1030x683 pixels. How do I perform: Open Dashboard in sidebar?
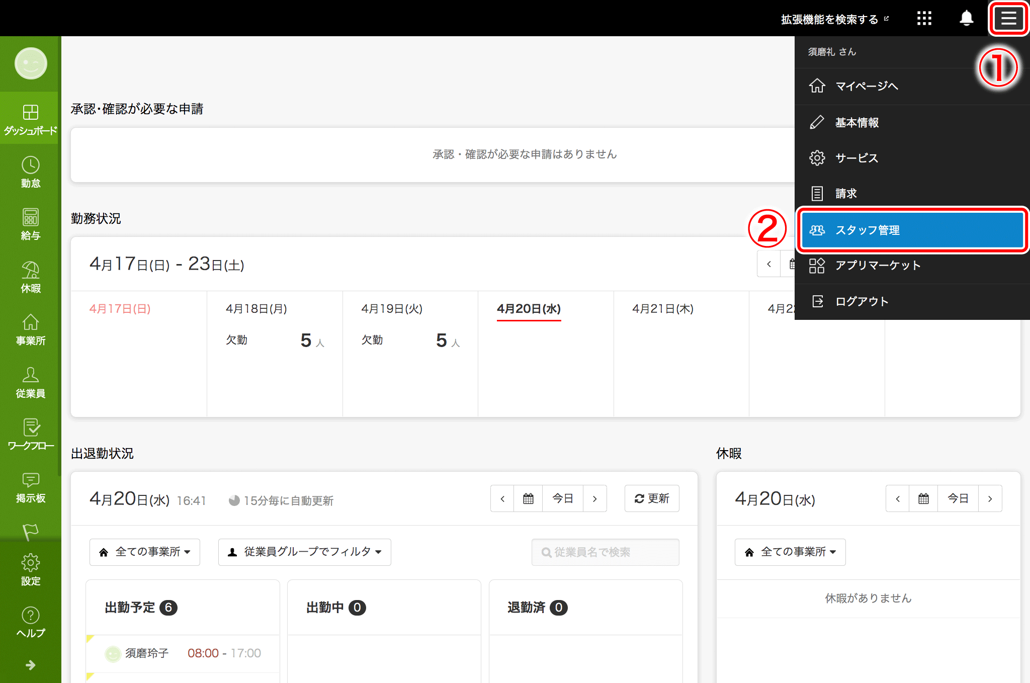coord(31,119)
